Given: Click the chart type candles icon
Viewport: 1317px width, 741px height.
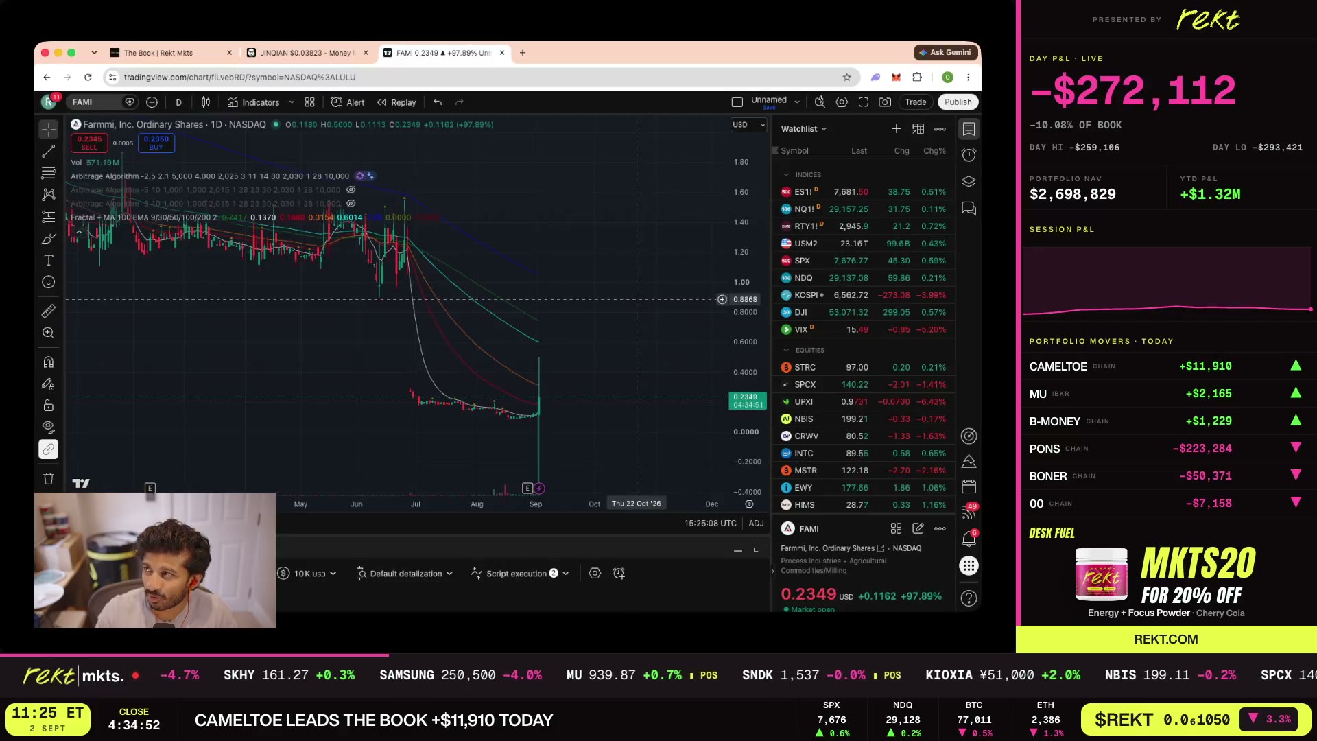Looking at the screenshot, I should point(206,102).
